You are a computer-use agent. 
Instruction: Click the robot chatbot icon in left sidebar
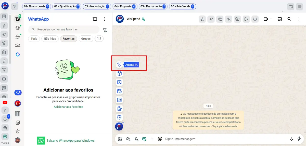coord(4,79)
